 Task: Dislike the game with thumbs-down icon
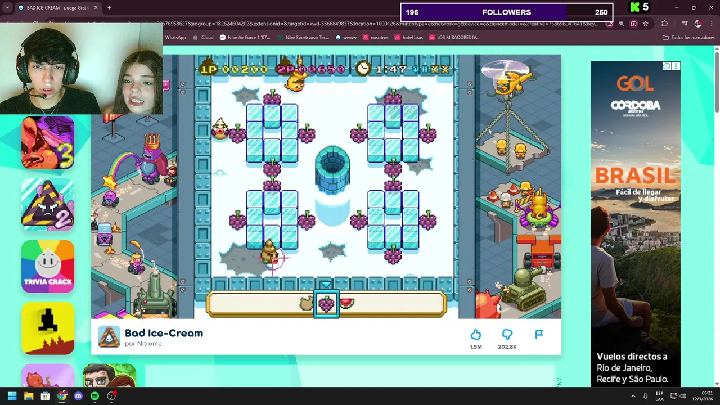(507, 335)
